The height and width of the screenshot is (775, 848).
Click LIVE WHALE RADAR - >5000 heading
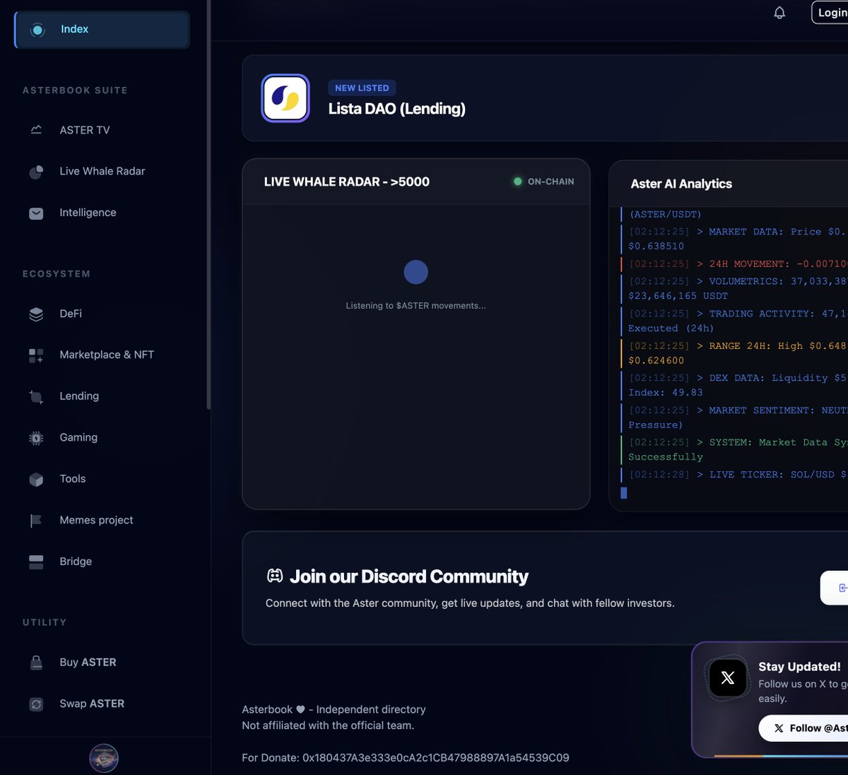[x=347, y=182]
